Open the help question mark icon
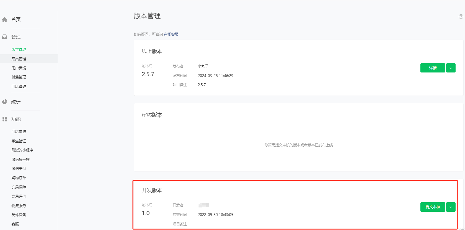Screen dimensions: 465x230 (461, 17)
